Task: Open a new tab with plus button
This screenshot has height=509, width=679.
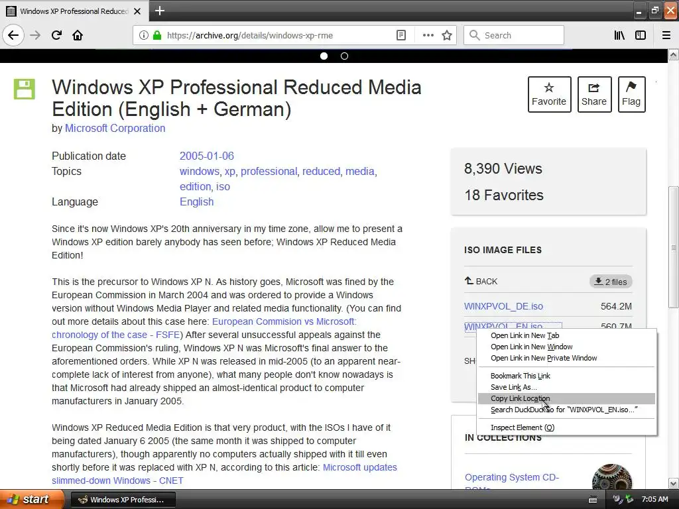Action: [x=160, y=11]
